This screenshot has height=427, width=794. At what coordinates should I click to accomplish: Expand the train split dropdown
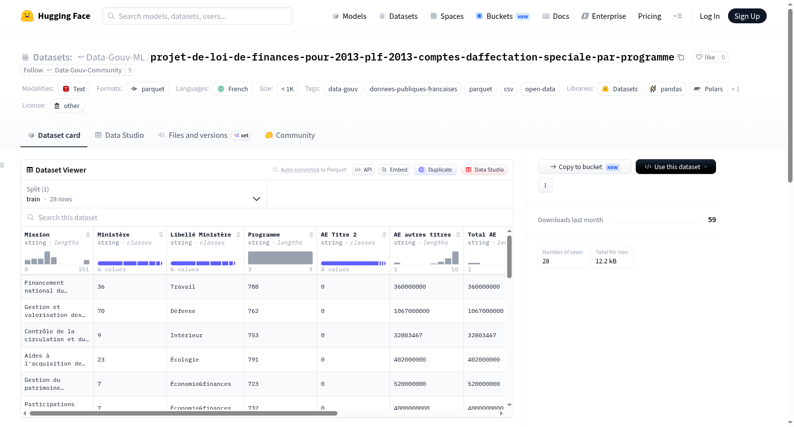click(143, 194)
